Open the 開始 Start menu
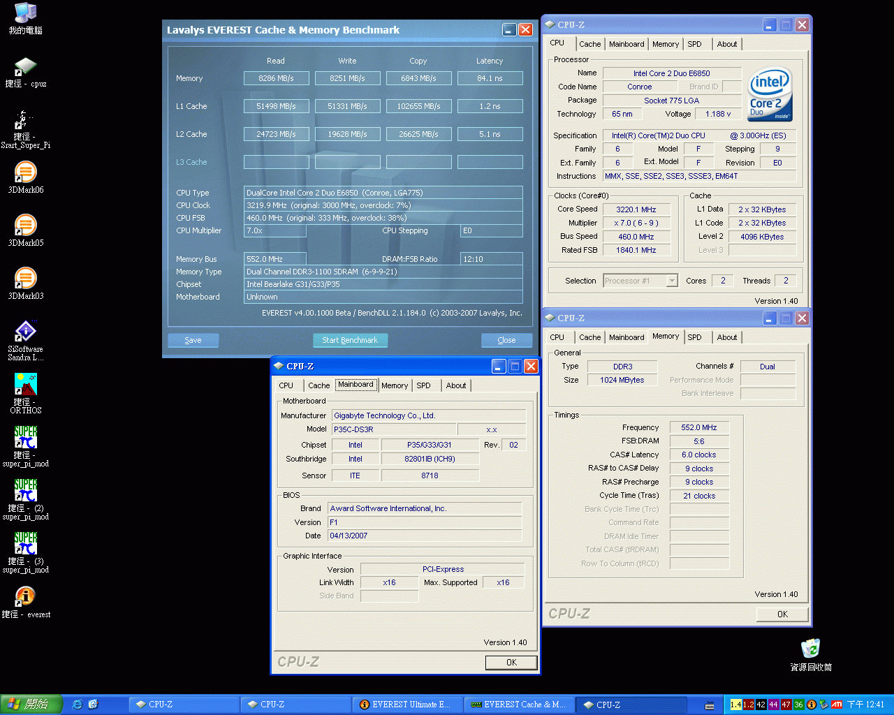Image resolution: width=894 pixels, height=715 pixels. coord(31,705)
